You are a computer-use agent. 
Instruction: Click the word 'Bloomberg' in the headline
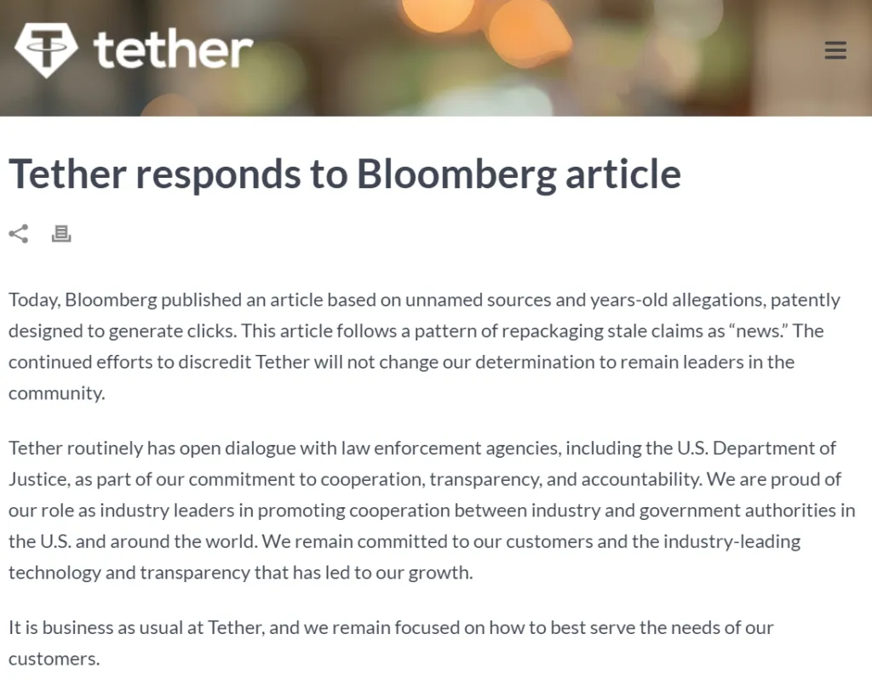[x=456, y=174]
